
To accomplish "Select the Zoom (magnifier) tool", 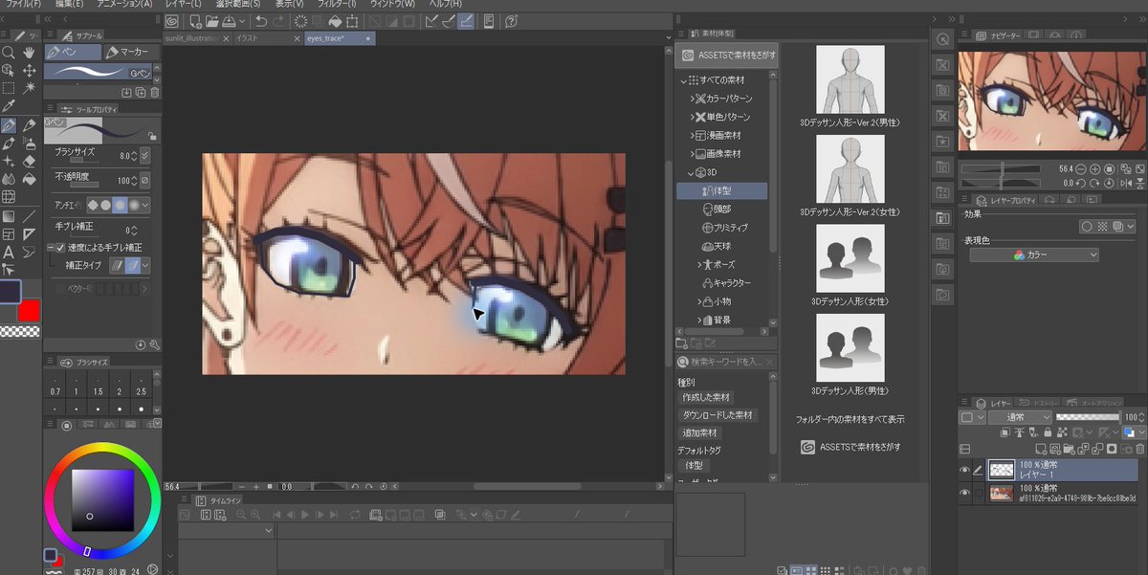I will (x=8, y=53).
